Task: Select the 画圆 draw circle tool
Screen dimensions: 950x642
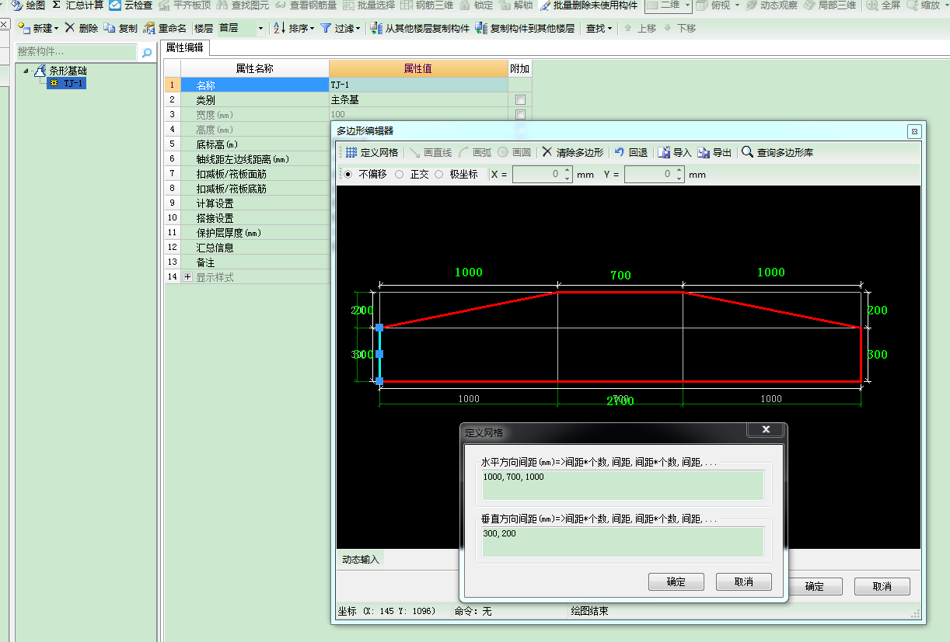Action: (x=515, y=152)
